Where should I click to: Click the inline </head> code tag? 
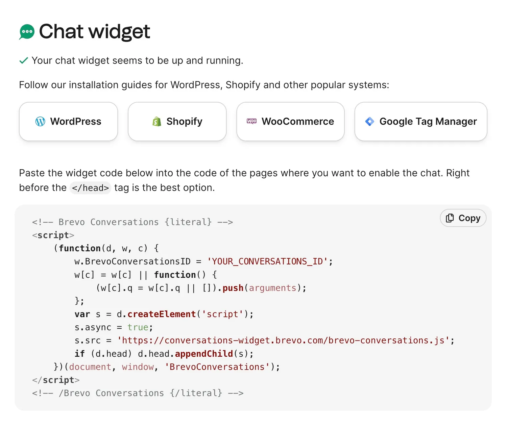[x=90, y=188]
